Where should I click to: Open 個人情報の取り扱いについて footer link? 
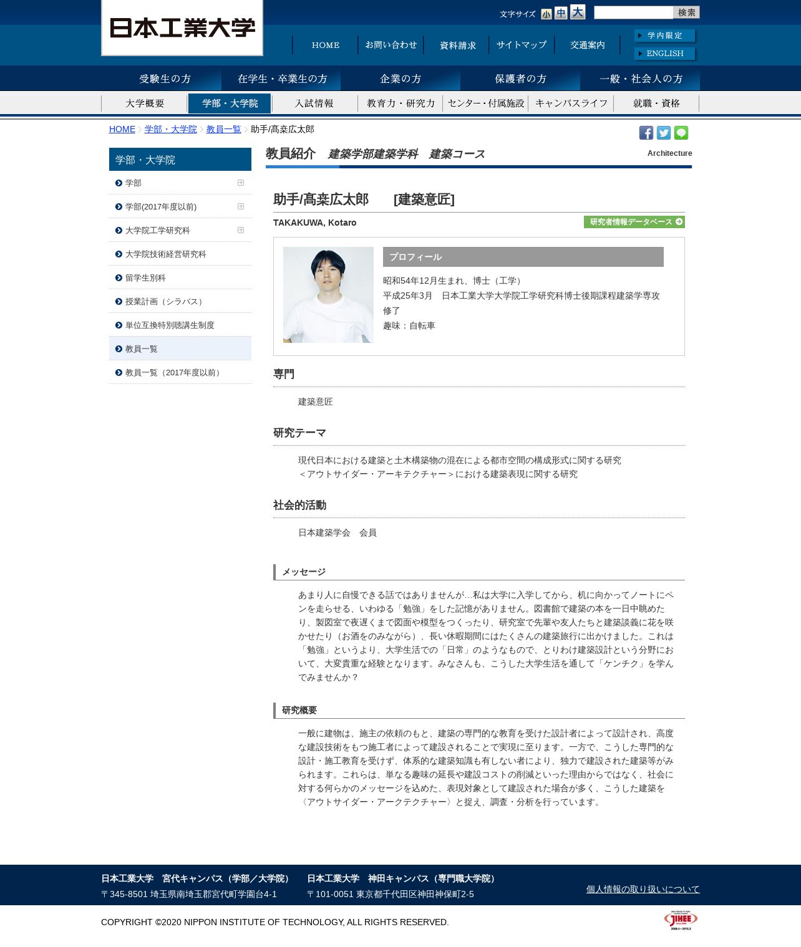coord(643,889)
